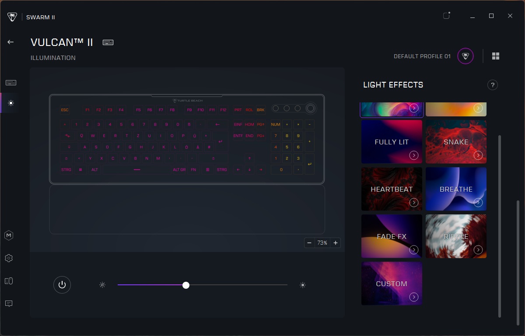Click the Turtle Beach logo beside SWARM II

pos(12,17)
